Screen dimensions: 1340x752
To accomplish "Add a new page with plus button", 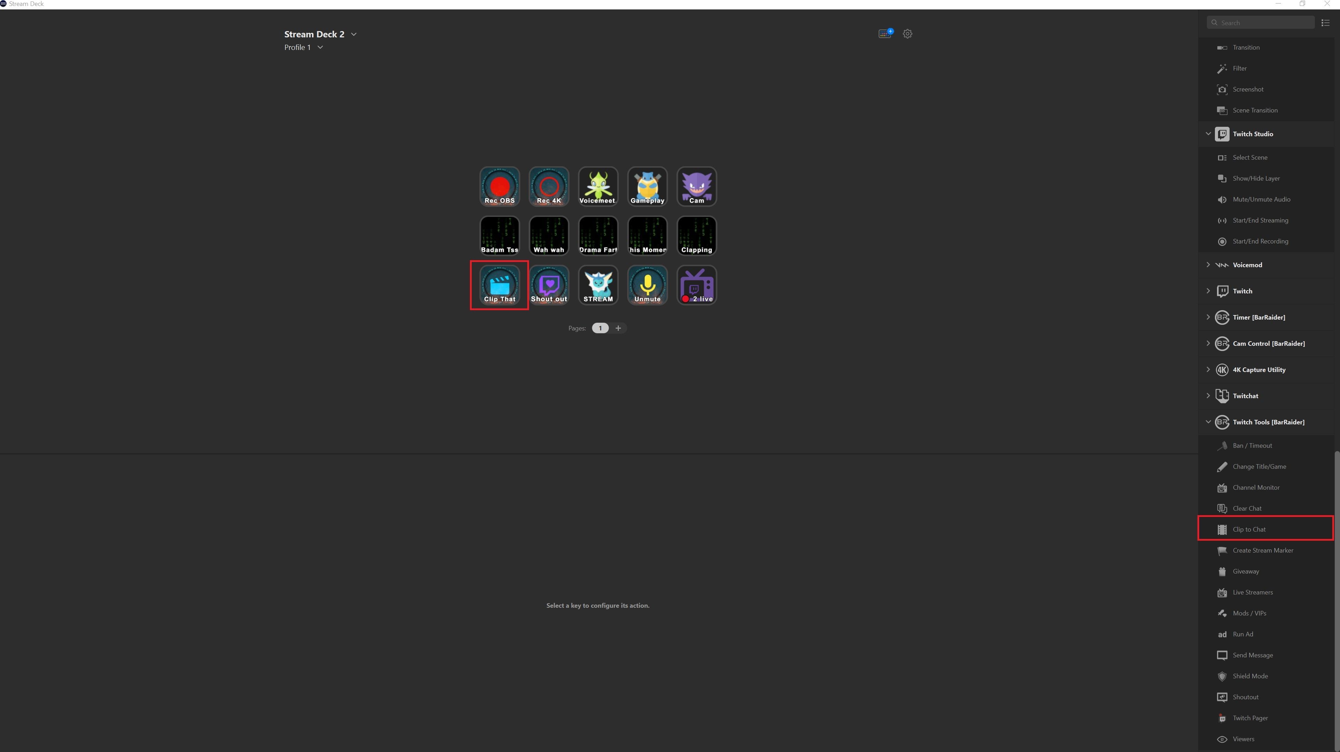I will click(x=618, y=328).
